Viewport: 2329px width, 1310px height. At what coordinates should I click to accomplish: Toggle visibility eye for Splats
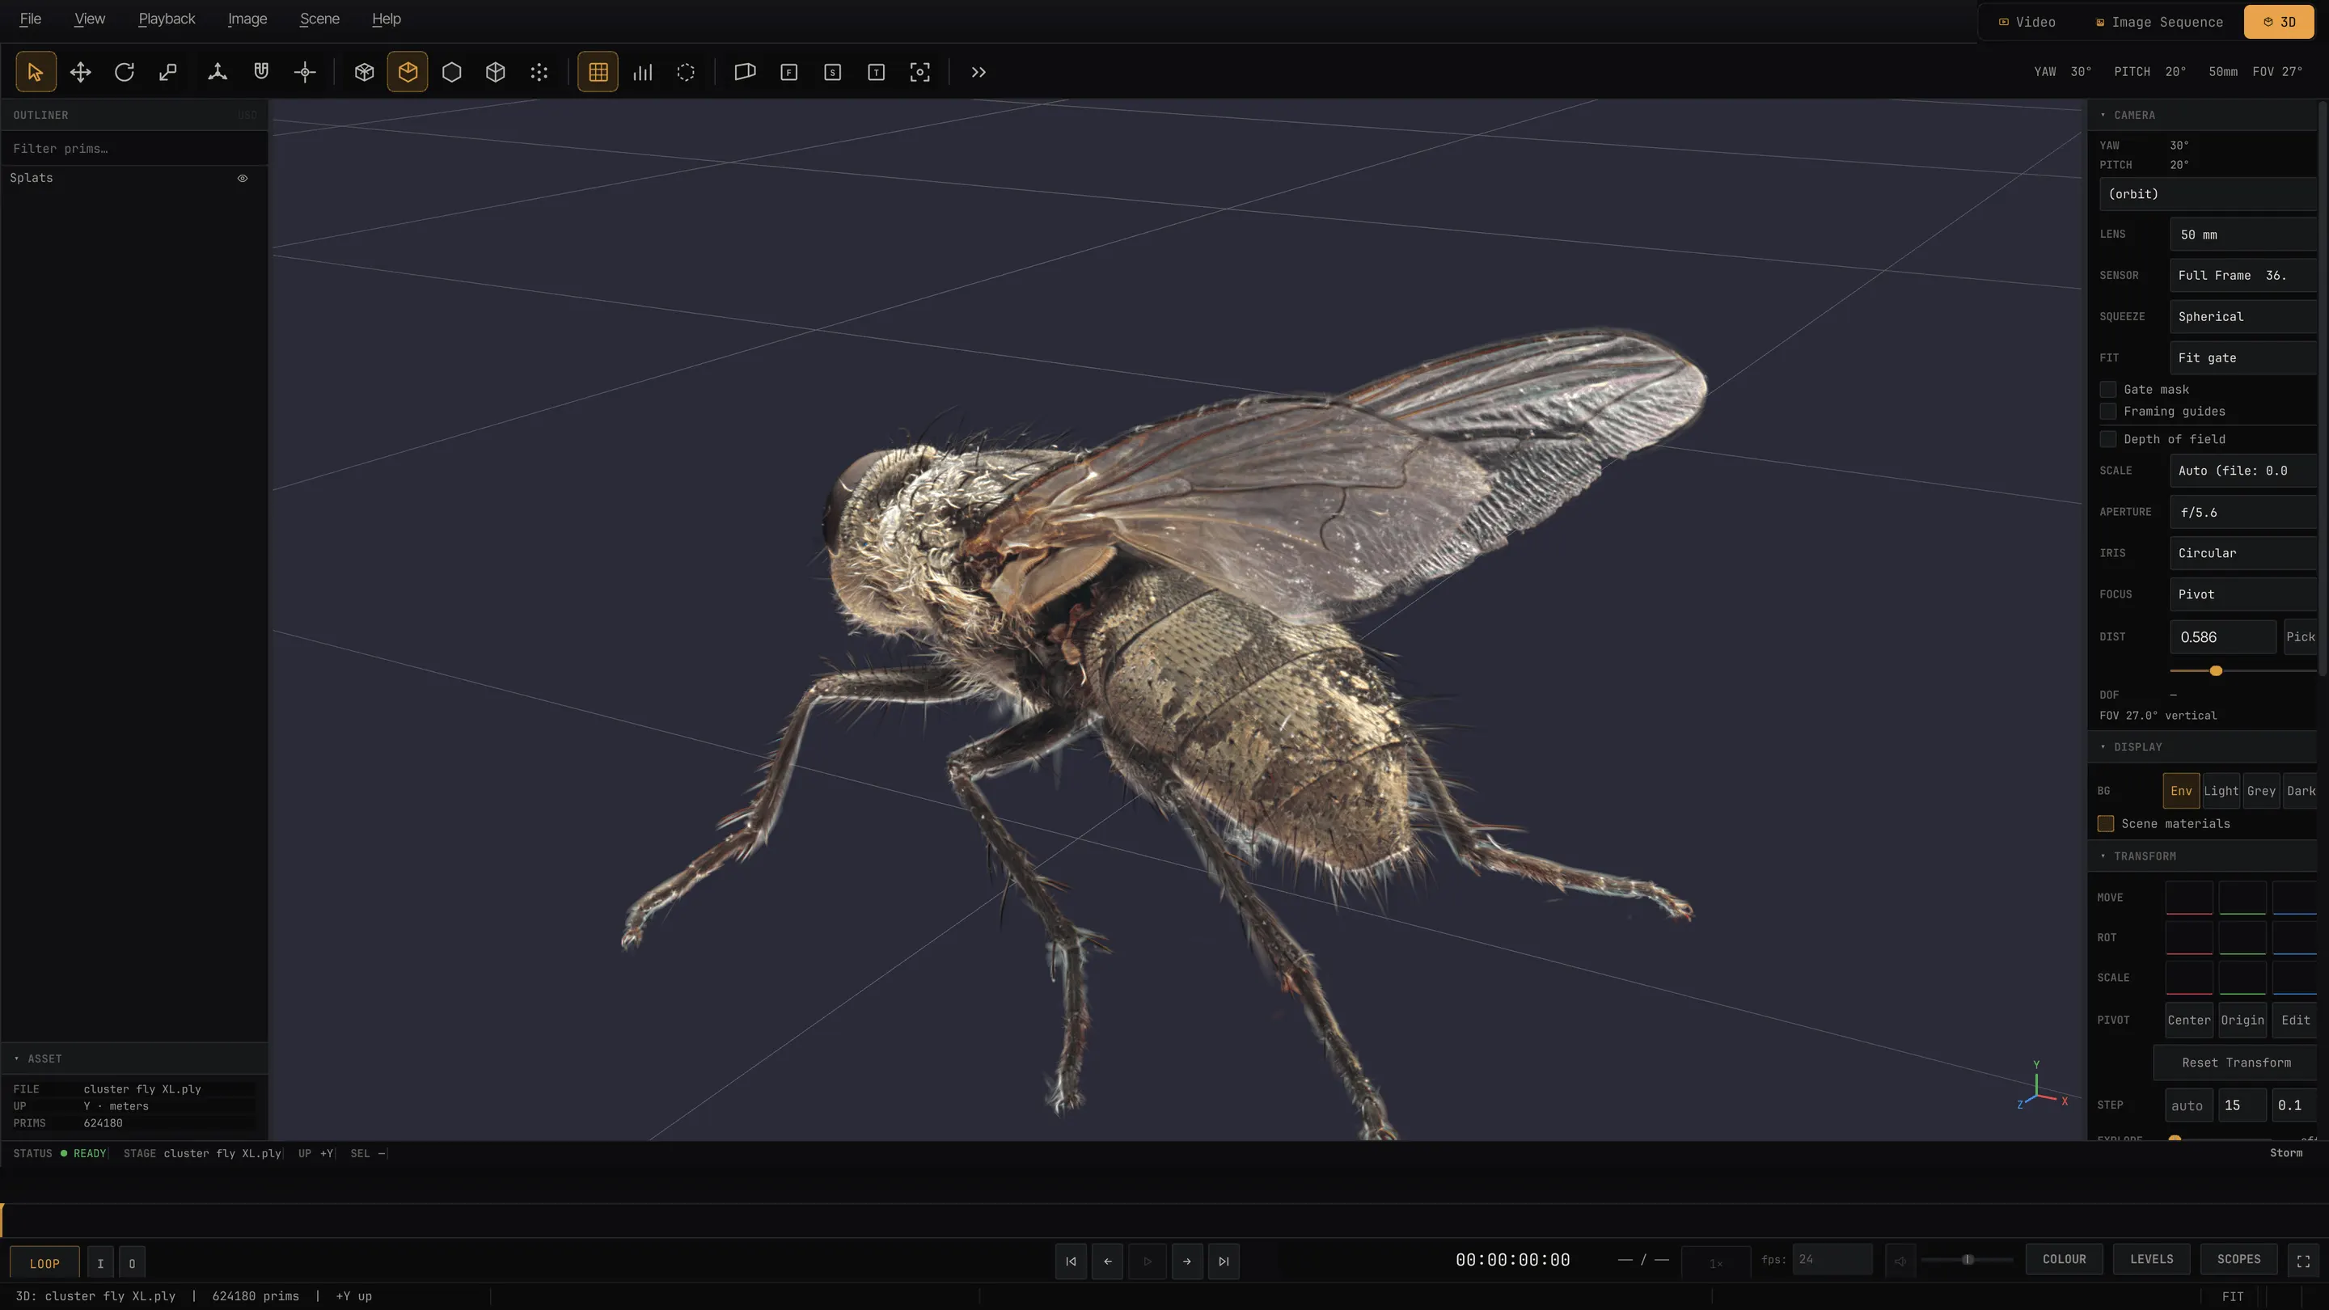coord(243,178)
